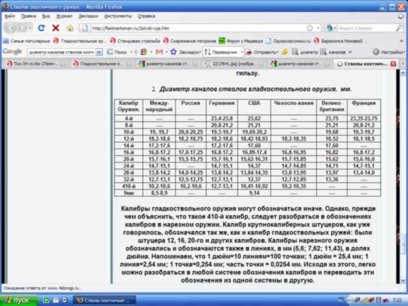Click the search magnifier in the search box
Viewport: 408px width, 306px height.
tap(399, 28)
